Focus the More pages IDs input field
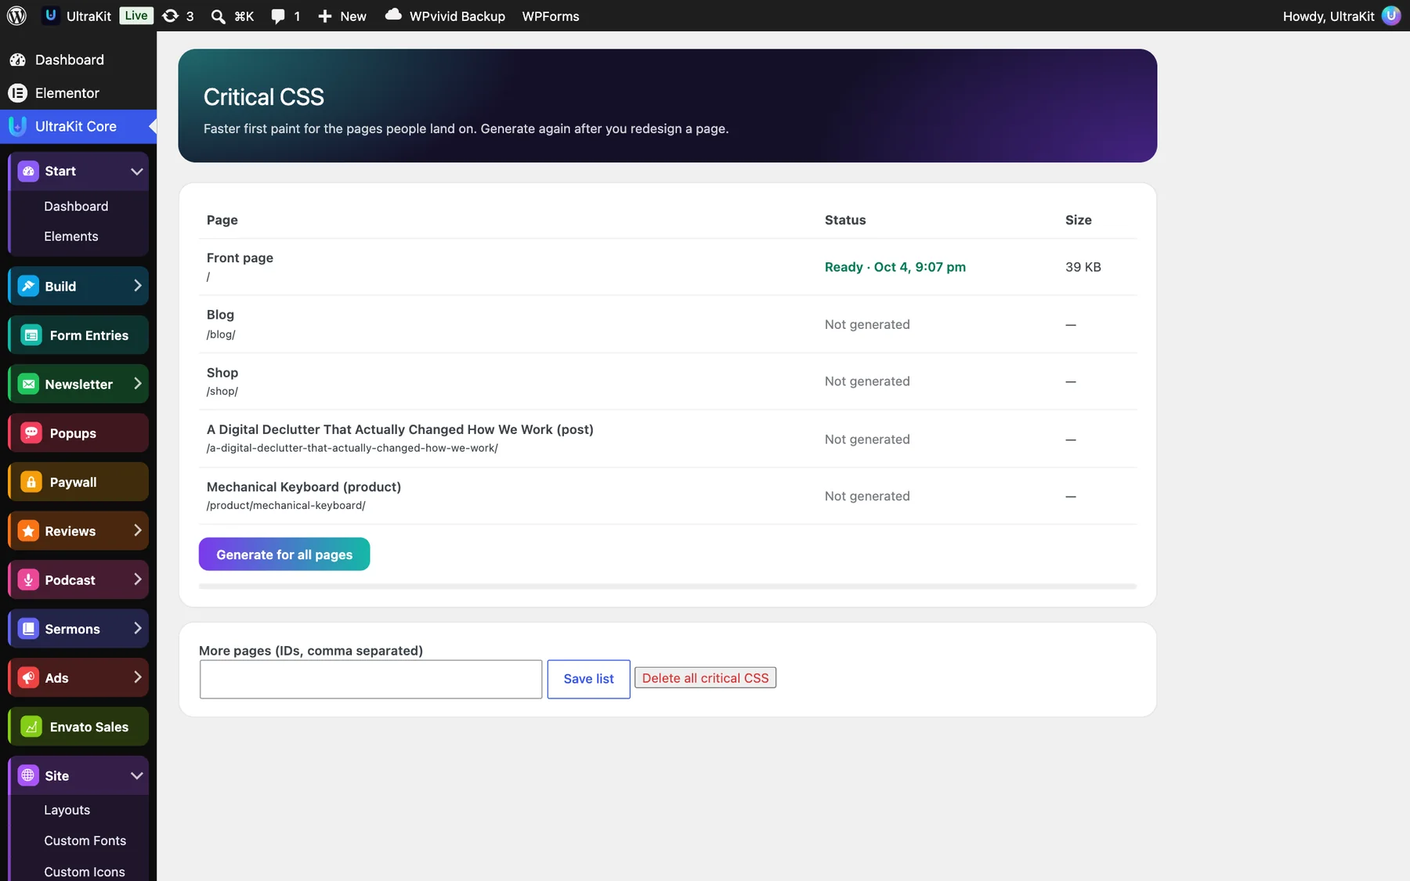The image size is (1410, 881). click(371, 679)
